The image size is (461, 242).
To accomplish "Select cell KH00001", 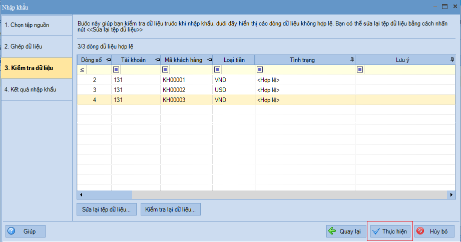I will (186, 80).
